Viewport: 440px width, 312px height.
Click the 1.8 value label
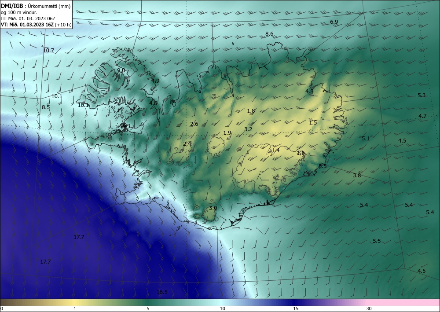pyautogui.click(x=251, y=111)
